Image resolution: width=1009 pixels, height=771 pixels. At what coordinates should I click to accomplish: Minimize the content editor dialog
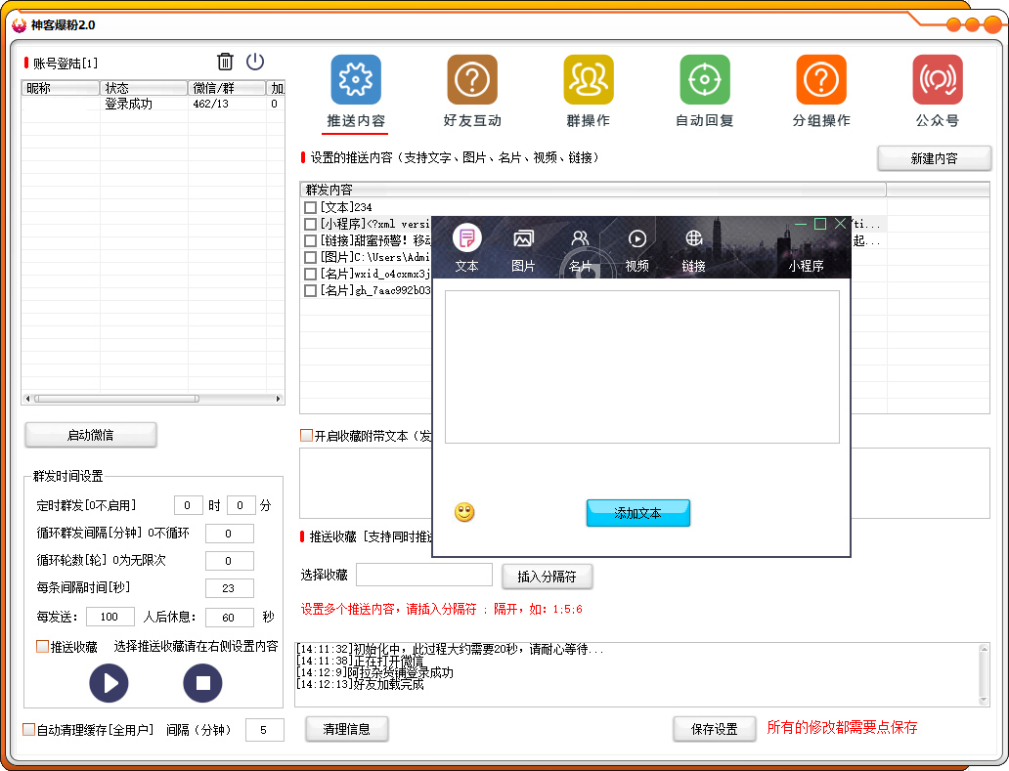coord(801,224)
